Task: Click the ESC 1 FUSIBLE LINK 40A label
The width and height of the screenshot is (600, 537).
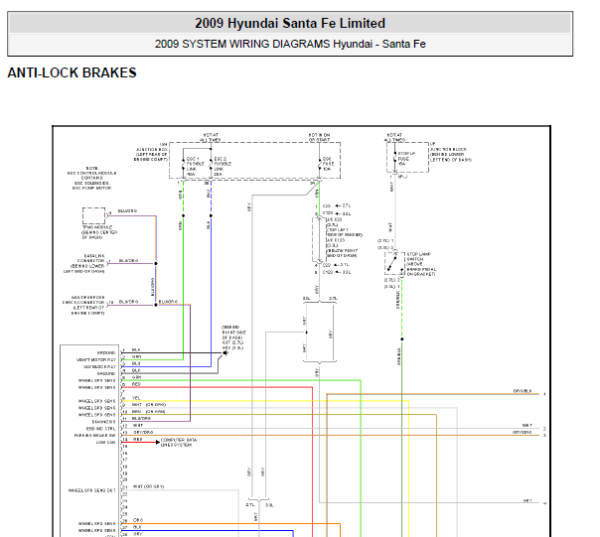Action: pos(196,167)
